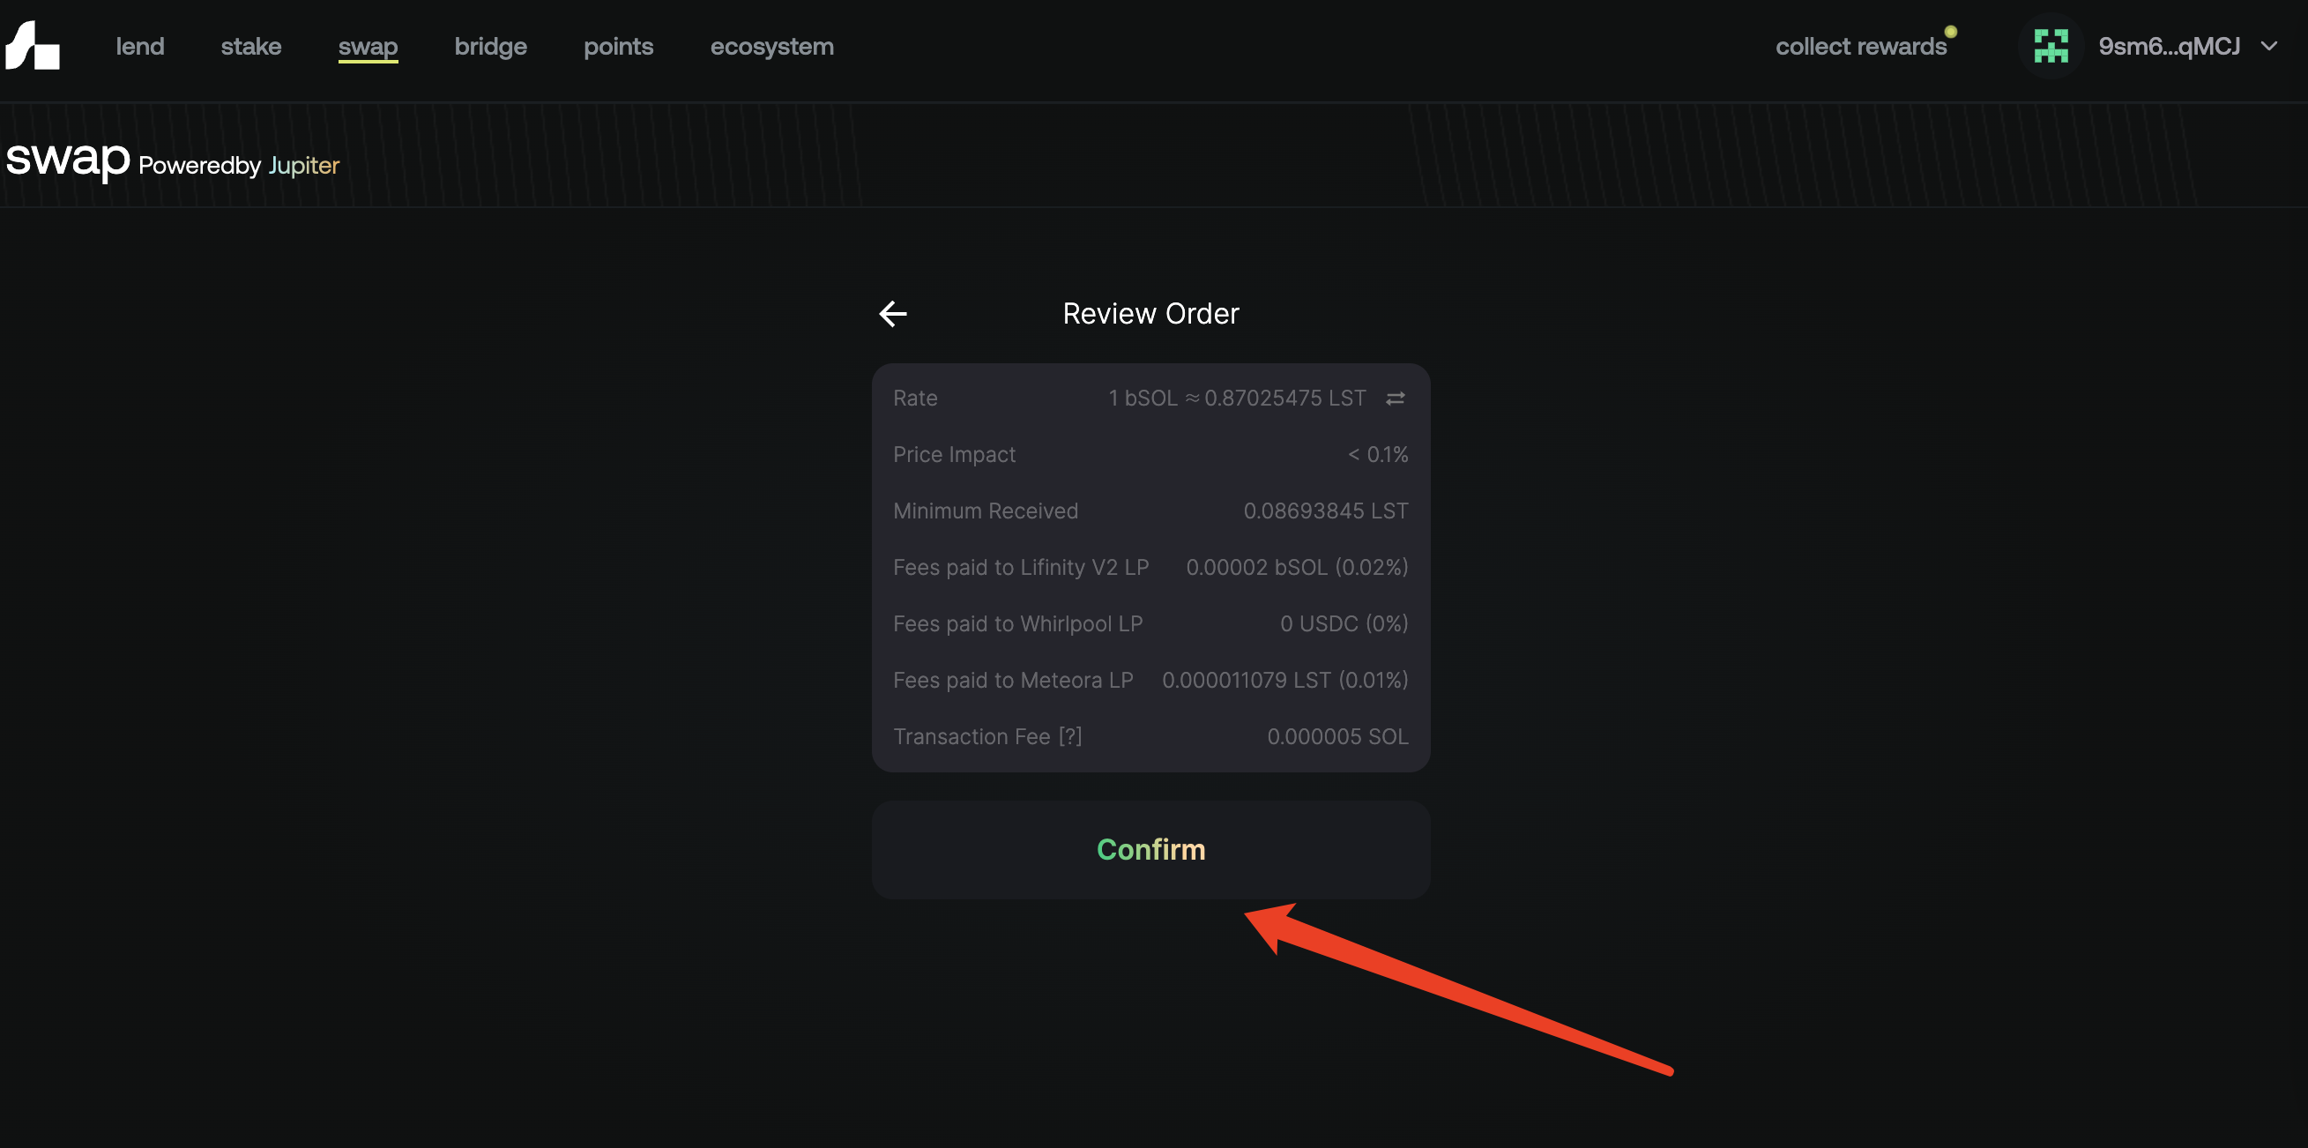
Task: Follow the Jupiter link
Action: pos(304,166)
